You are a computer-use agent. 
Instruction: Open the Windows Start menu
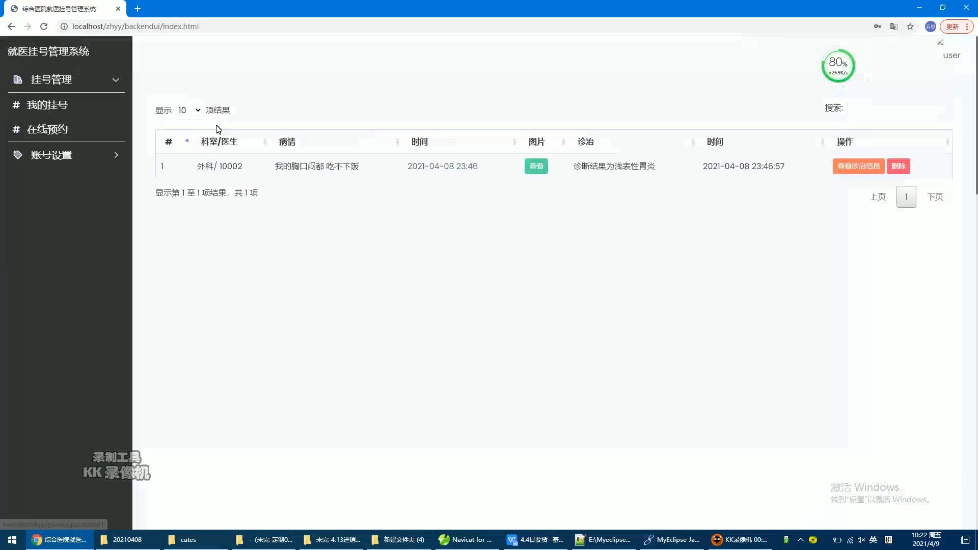click(12, 540)
